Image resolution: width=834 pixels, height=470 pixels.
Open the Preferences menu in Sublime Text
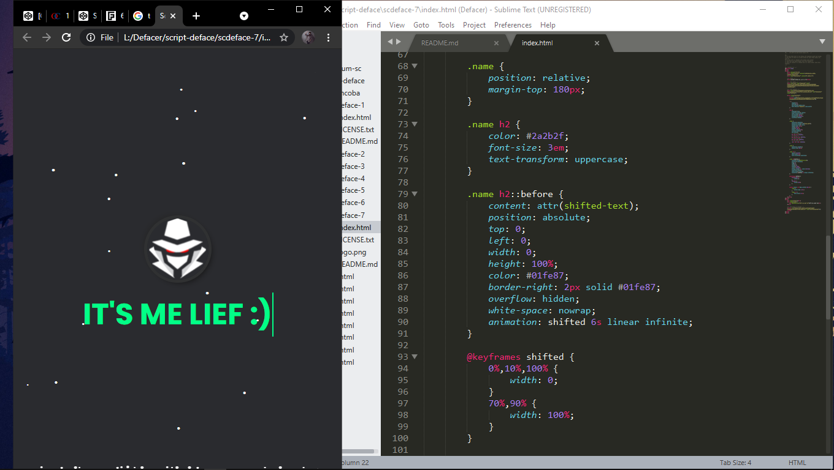pos(513,25)
